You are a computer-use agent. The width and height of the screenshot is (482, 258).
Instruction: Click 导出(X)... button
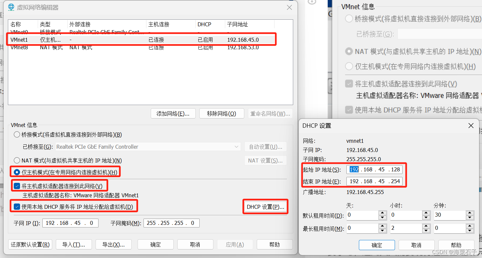[x=114, y=245]
